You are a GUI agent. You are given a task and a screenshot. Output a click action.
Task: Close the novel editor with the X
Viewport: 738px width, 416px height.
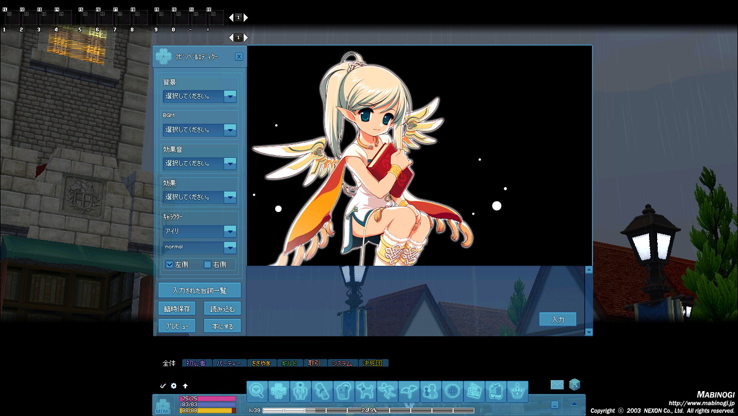[x=239, y=56]
